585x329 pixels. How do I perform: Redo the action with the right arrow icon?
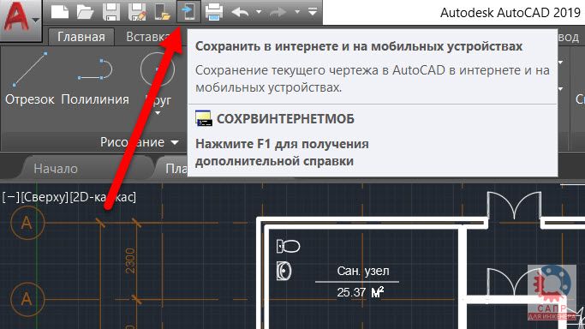tap(278, 12)
